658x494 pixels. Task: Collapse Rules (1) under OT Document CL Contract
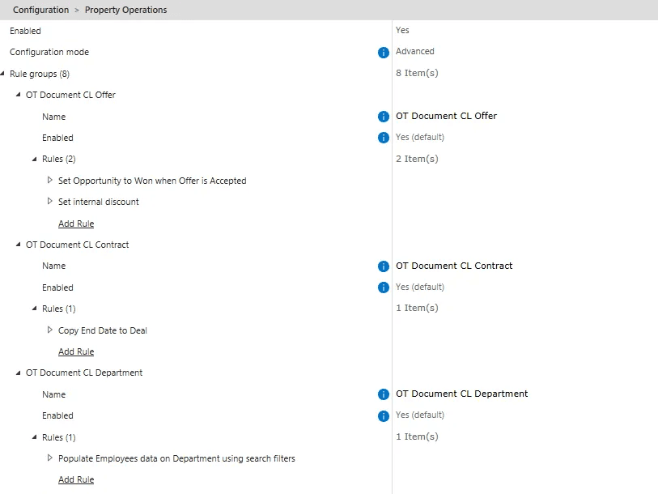pos(35,309)
